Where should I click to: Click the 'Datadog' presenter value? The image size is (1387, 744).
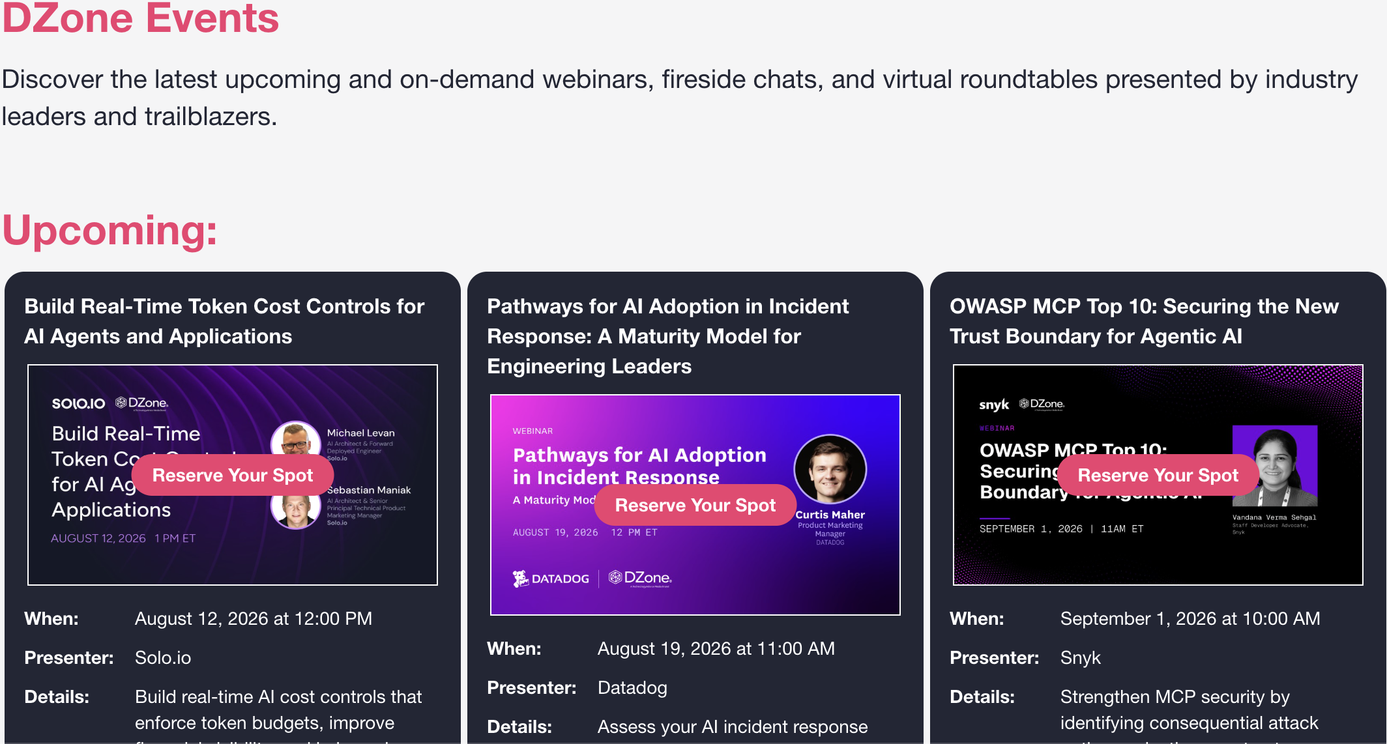(632, 688)
